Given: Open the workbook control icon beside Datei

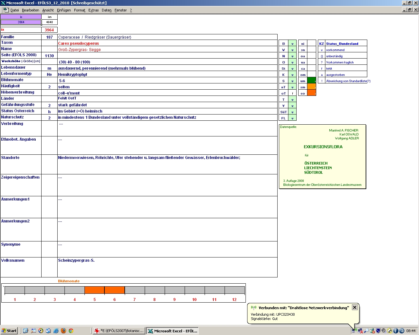Looking at the screenshot, I should pyautogui.click(x=6, y=10).
